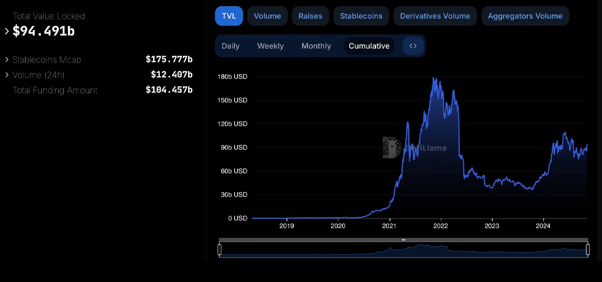Open the Raises tab

tap(310, 16)
